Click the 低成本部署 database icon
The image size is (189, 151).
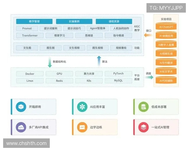tap(143, 107)
